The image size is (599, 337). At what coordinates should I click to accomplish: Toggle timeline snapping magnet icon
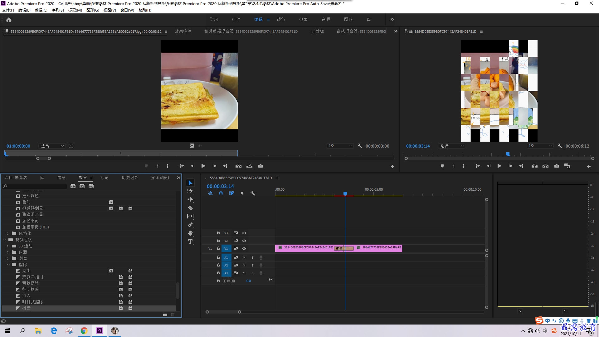click(x=221, y=193)
